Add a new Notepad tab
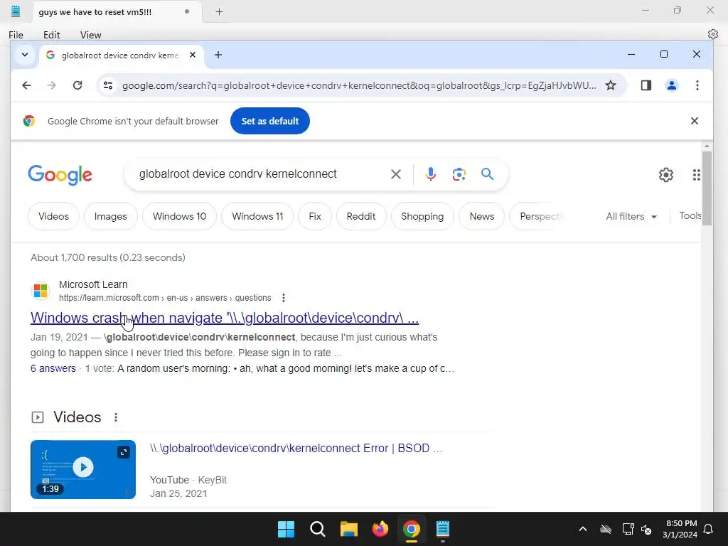 tap(219, 11)
